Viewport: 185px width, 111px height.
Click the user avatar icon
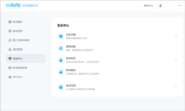[x=160, y=6]
